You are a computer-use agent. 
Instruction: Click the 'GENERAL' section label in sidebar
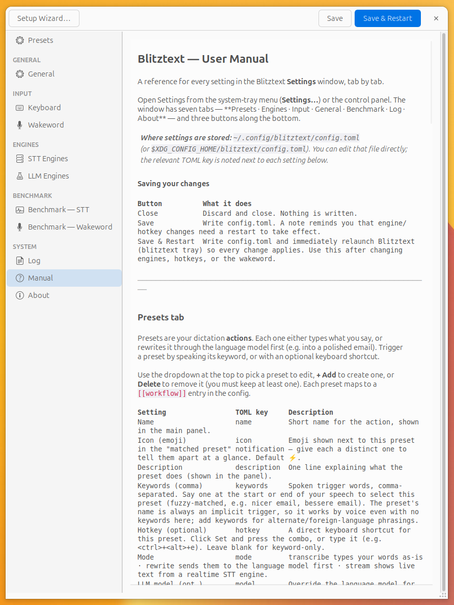point(26,60)
